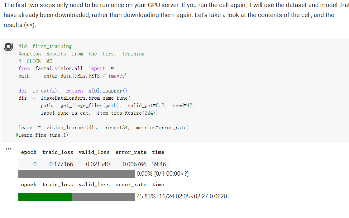The height and width of the screenshot is (218, 349).
Task: Place cursor on the untar_data(URLs.PETS) line
Action: [x=72, y=76]
